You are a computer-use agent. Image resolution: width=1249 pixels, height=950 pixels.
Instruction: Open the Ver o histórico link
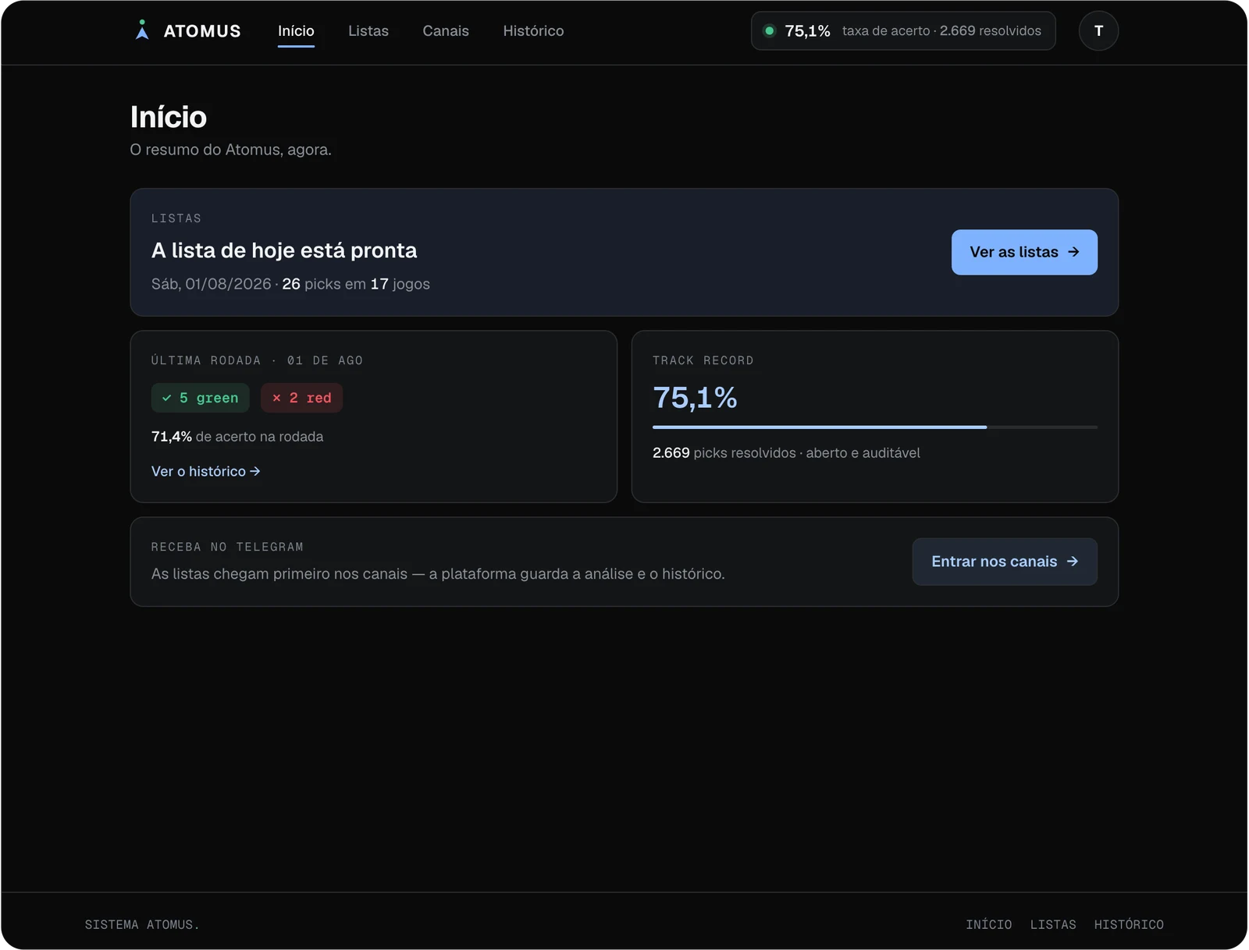point(206,471)
